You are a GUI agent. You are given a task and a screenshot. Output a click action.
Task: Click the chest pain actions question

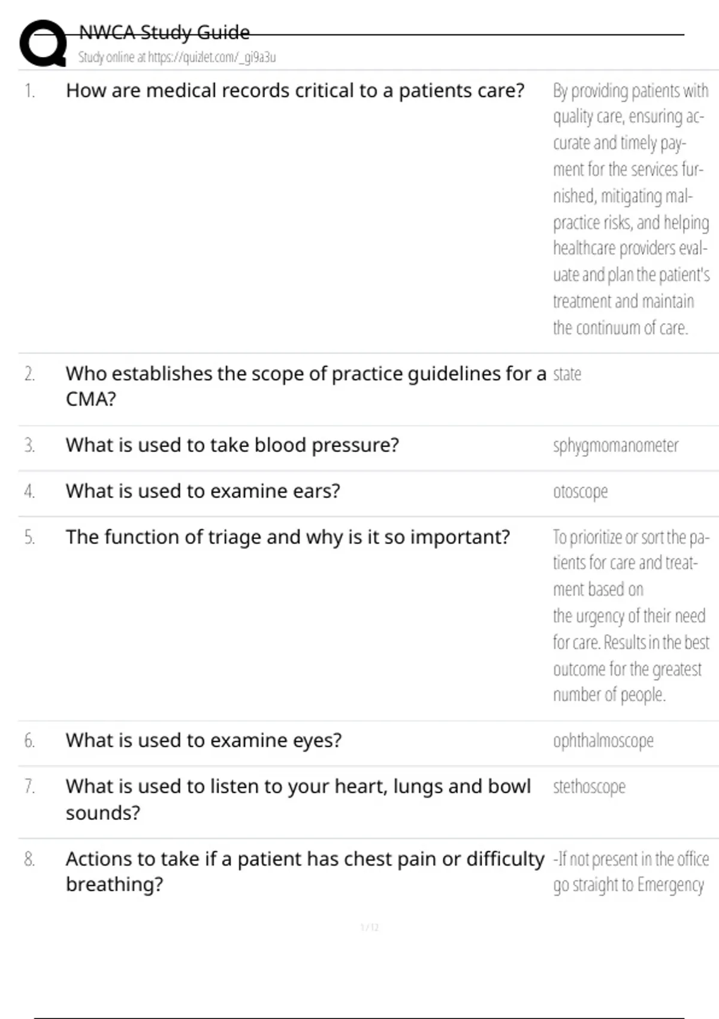(305, 872)
